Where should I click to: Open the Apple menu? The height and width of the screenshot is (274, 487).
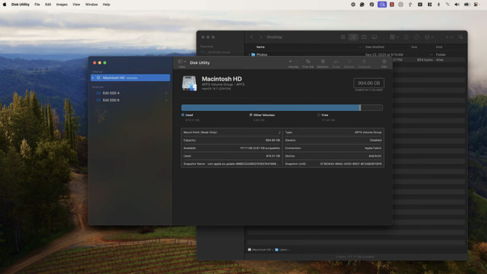[x=4, y=4]
